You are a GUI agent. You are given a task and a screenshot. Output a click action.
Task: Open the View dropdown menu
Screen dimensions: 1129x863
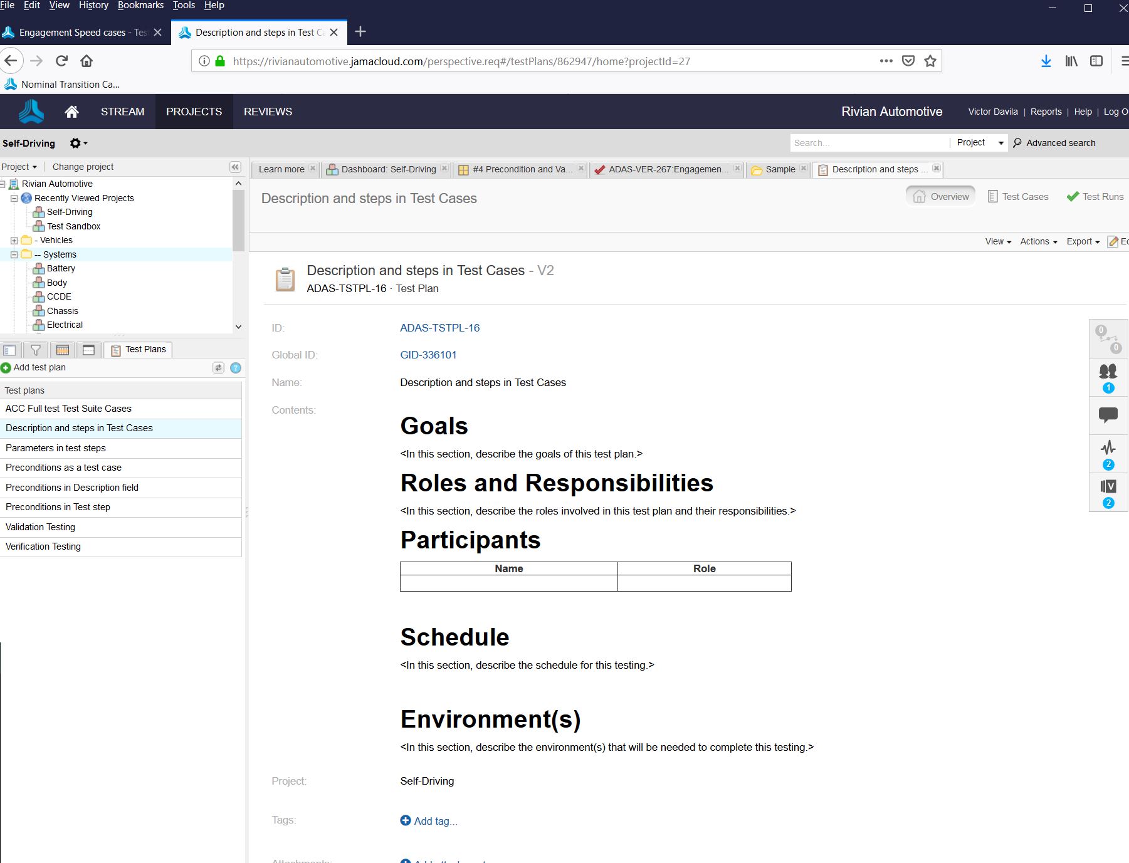point(998,241)
